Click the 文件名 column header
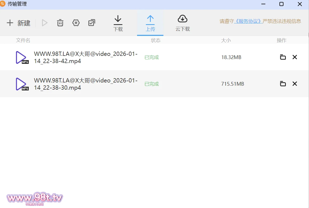This screenshot has height=208, width=309. tap(23, 40)
